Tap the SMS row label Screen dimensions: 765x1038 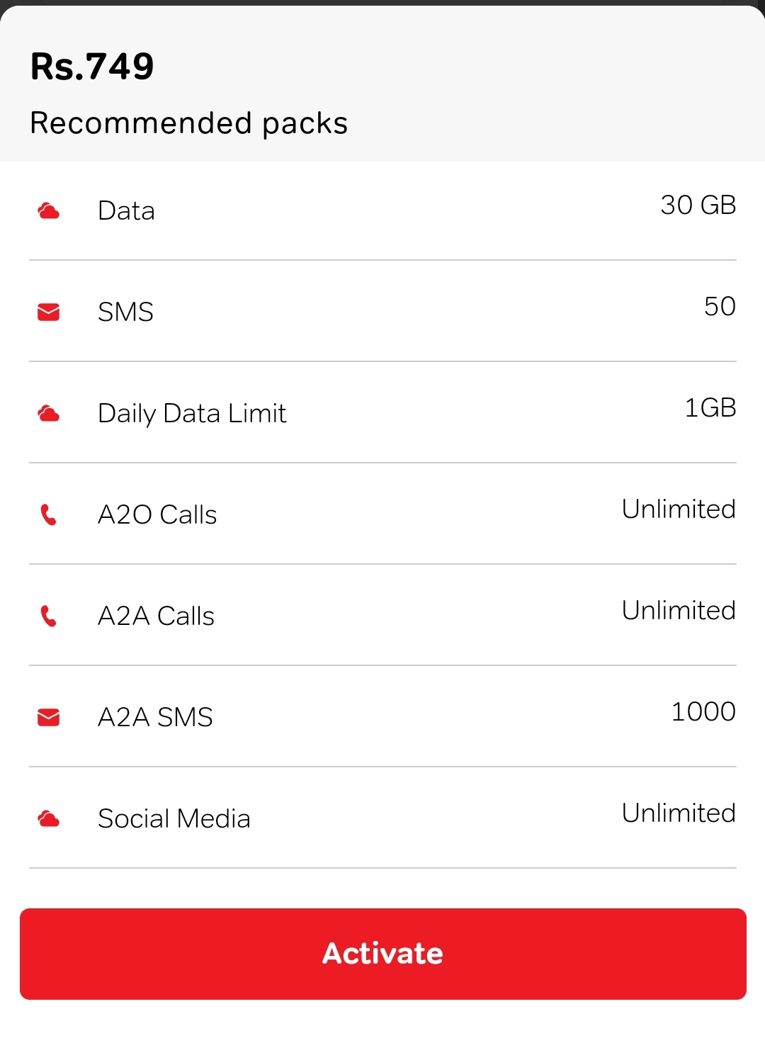point(125,312)
